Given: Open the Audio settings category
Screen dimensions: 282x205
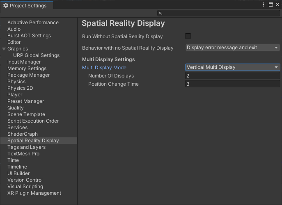Looking at the screenshot, I should click(x=14, y=29).
